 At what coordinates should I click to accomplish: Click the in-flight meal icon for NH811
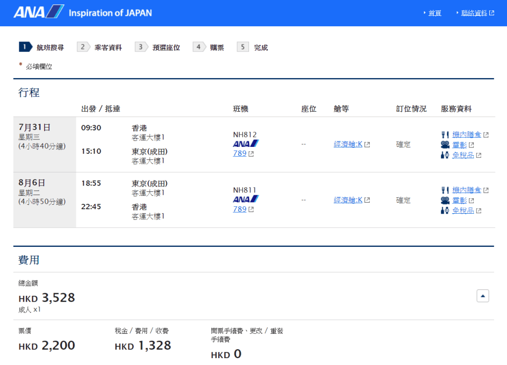pyautogui.click(x=445, y=190)
